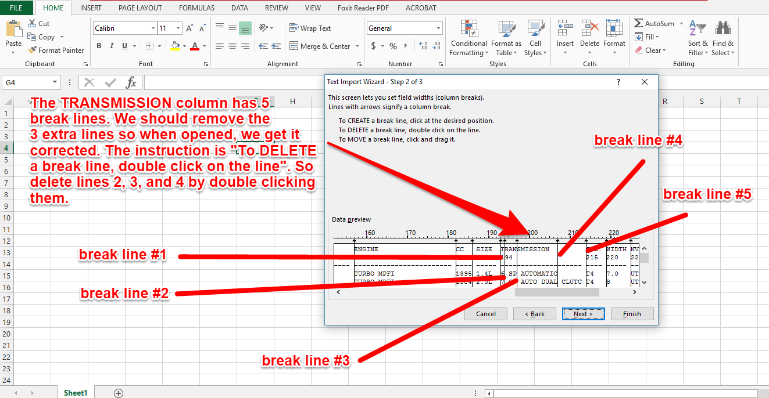The width and height of the screenshot is (769, 398).
Task: Open the Name Box dropdown arrow
Action: [x=55, y=82]
